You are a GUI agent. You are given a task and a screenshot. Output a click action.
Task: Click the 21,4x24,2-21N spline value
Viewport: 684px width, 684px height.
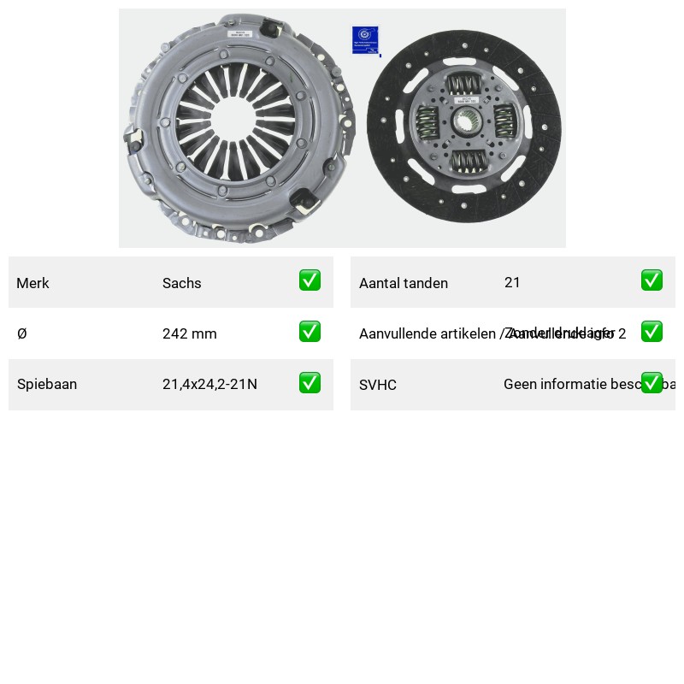[x=209, y=384]
